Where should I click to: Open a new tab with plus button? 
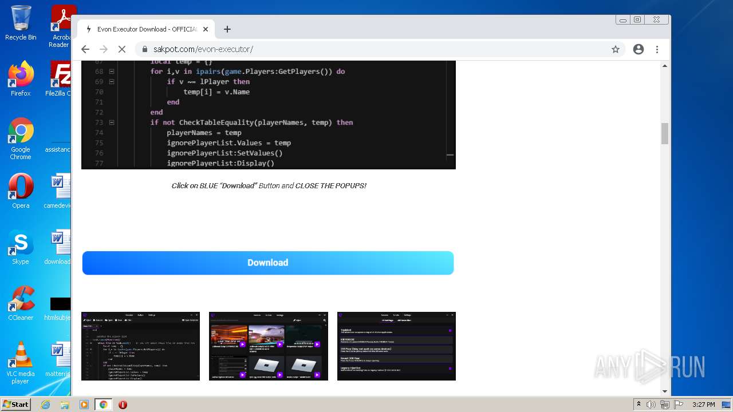(227, 29)
